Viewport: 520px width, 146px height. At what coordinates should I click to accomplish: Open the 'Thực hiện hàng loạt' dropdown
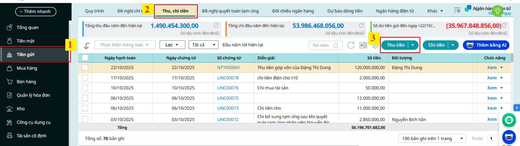pos(125,45)
